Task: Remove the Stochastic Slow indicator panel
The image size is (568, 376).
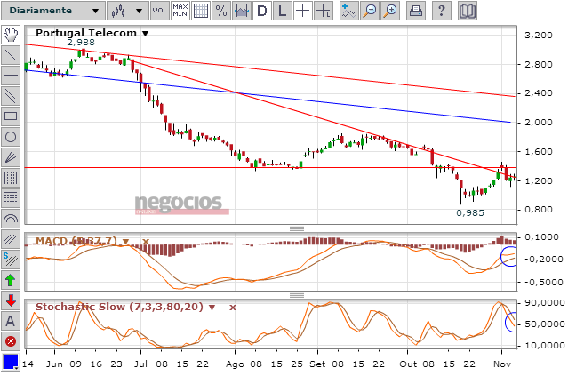Action: tap(233, 308)
